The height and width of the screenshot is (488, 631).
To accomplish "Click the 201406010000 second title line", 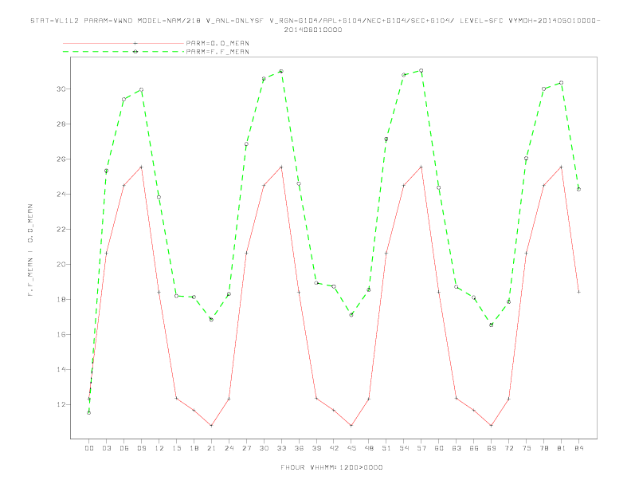I will click(313, 30).
